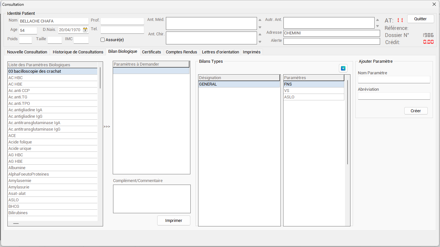Image resolution: width=440 pixels, height=247 pixels.
Task: Open the Certificats tab
Action: (x=151, y=52)
